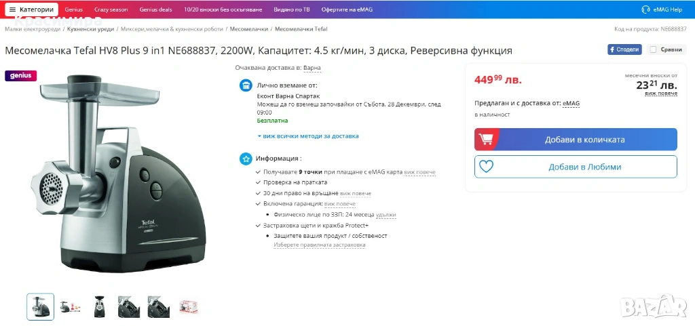The width and height of the screenshot is (695, 326).
Task: Click the shopping cart icon on add button
Action: tap(486, 140)
